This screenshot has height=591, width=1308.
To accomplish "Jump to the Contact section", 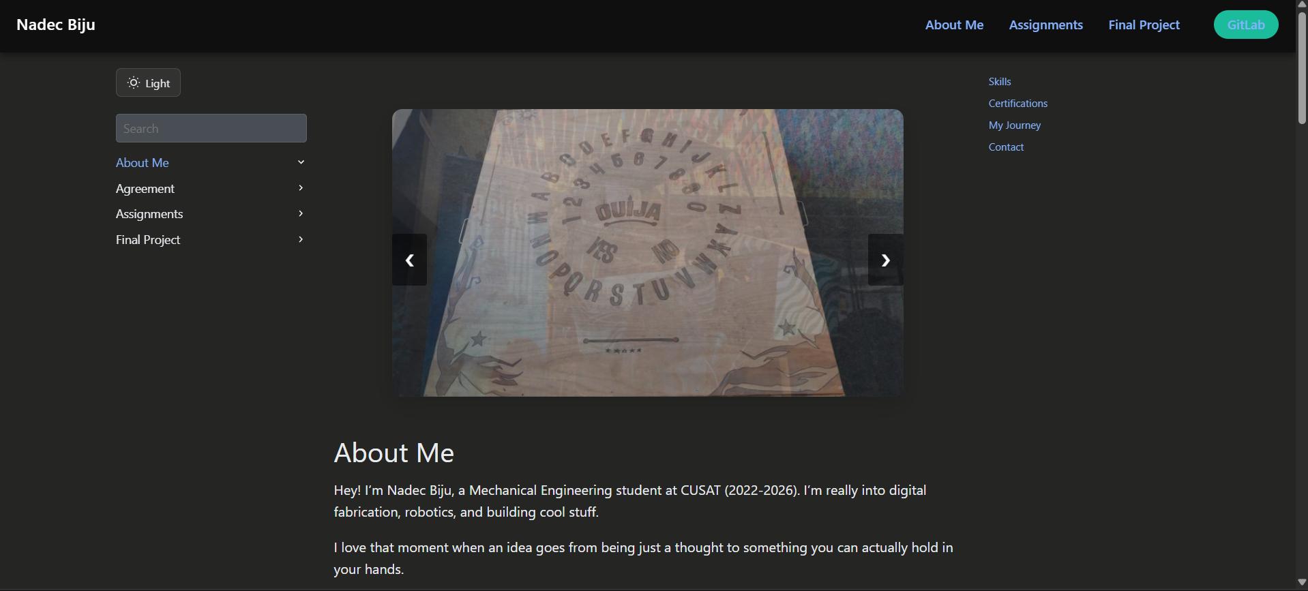I will pos(1006,147).
